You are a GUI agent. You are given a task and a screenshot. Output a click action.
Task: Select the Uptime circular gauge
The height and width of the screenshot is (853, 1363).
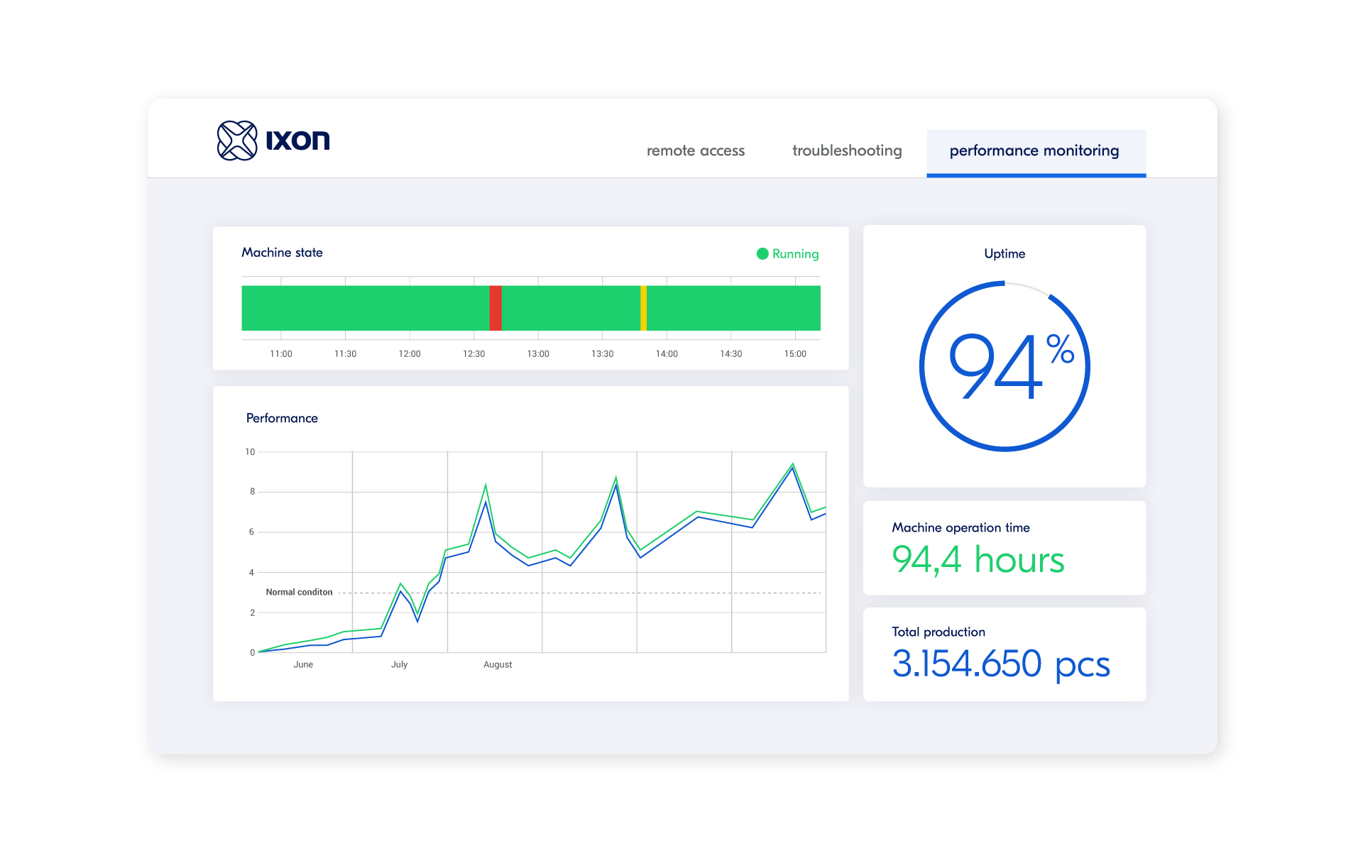coord(1004,366)
